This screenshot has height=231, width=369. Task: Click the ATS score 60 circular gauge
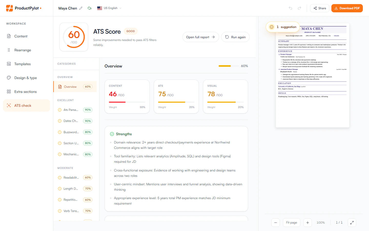pyautogui.click(x=74, y=37)
